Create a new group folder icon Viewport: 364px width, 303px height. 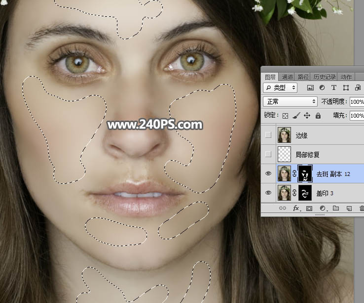[x=336, y=209]
